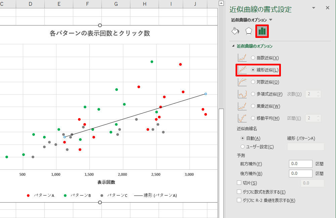
Task: Click the exponential trendline curve icon
Action: coord(242,58)
